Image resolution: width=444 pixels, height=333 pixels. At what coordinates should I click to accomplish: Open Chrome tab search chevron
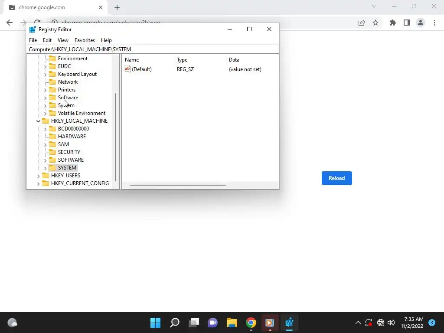(374, 6)
